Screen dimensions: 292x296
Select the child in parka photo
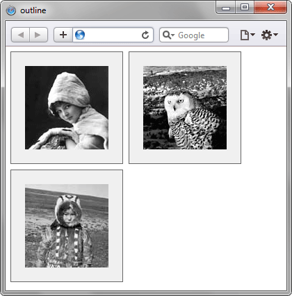point(67,226)
